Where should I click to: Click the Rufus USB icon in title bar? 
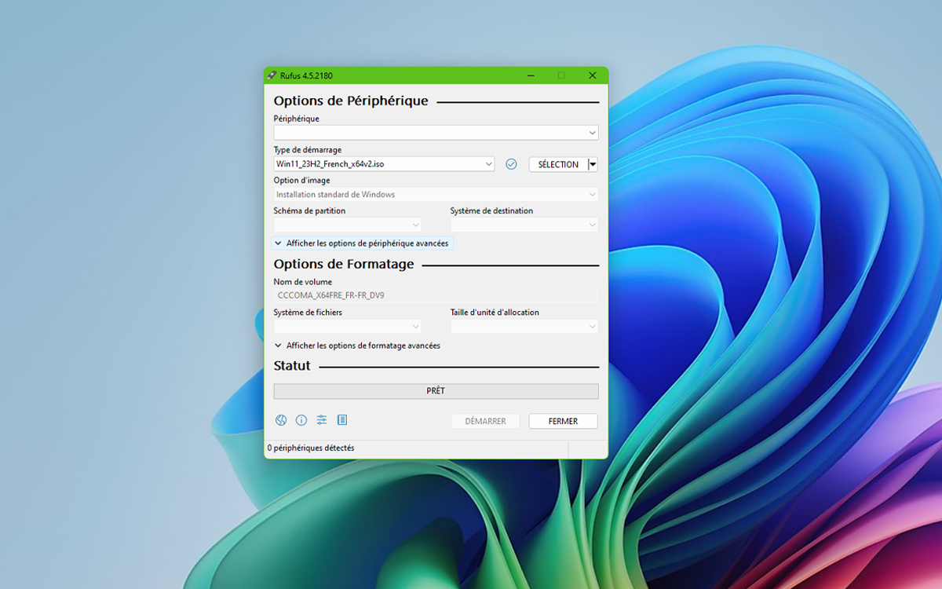click(x=272, y=75)
